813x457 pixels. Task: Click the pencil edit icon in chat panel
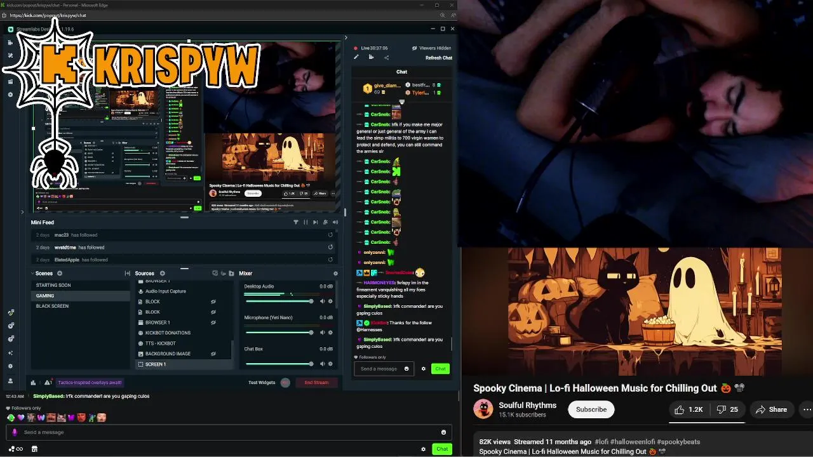point(356,57)
